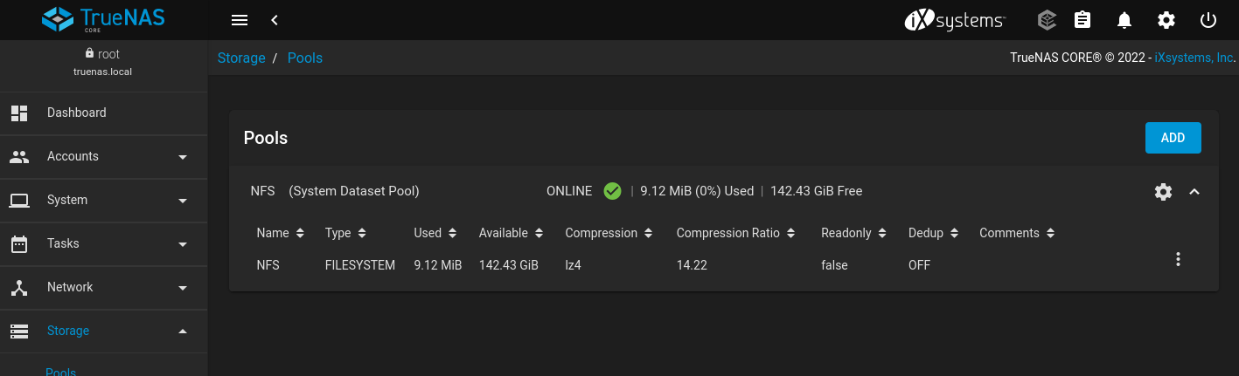Click the 9.12 MiB (0%) Used text
This screenshot has width=1239, height=376.
point(697,191)
